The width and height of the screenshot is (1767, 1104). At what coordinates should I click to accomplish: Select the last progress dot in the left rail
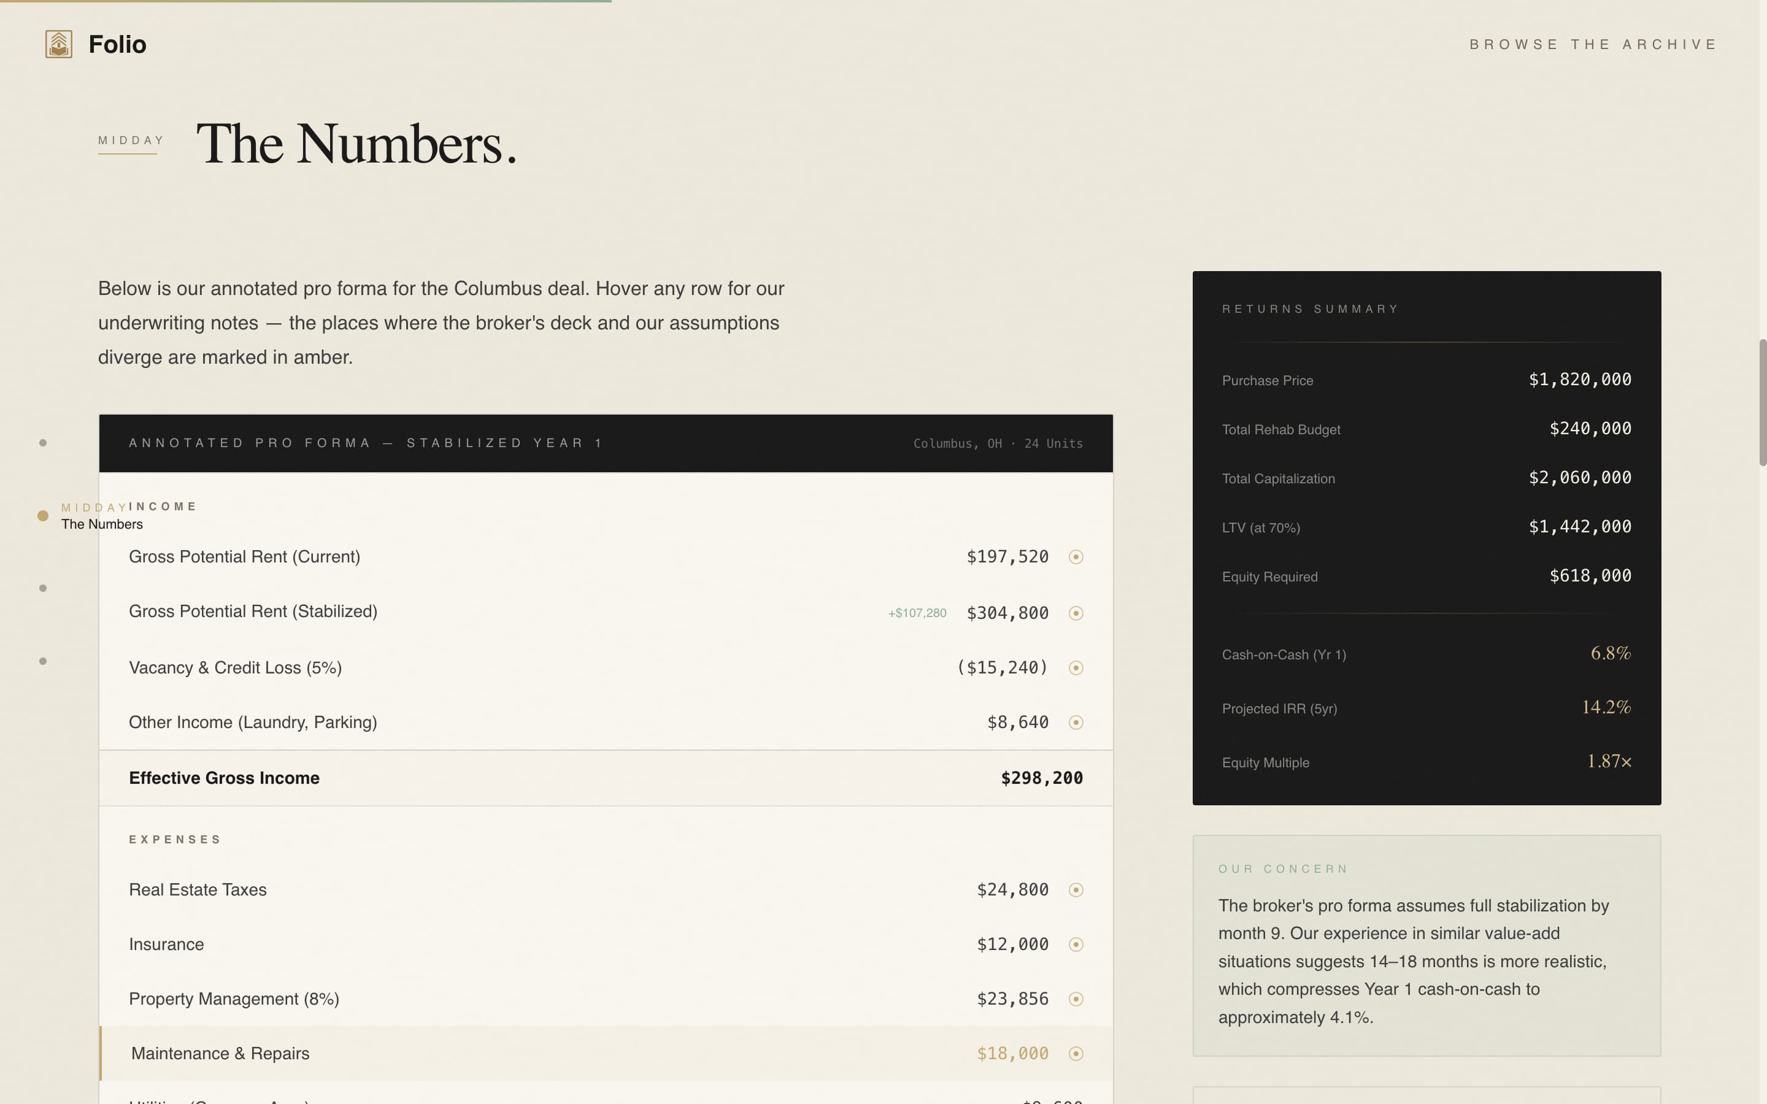[42, 661]
